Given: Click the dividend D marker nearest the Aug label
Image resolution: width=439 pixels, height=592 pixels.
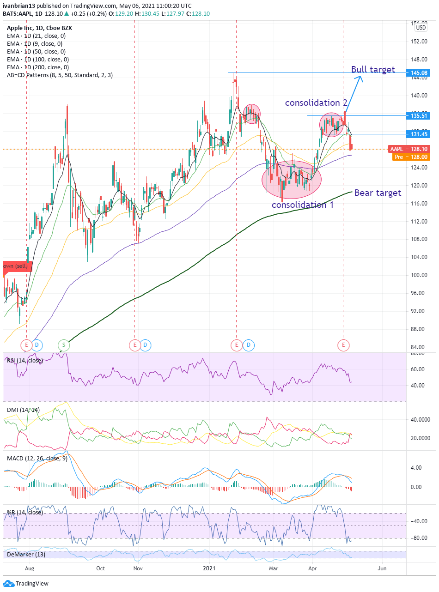Looking at the screenshot, I should pos(37,344).
